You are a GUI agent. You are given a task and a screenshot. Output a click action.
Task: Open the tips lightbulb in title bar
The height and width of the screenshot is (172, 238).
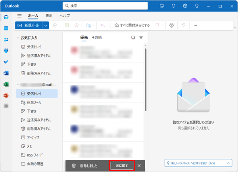tap(197, 6)
